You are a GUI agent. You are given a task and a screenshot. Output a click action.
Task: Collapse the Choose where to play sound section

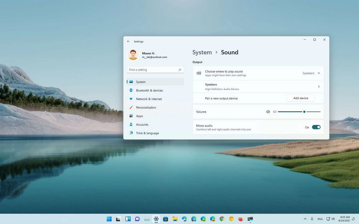tap(319, 73)
